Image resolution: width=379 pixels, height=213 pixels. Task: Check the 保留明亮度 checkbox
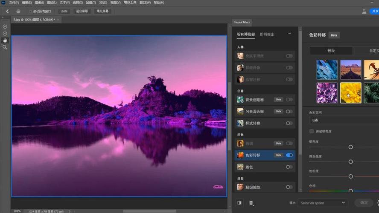(x=312, y=131)
